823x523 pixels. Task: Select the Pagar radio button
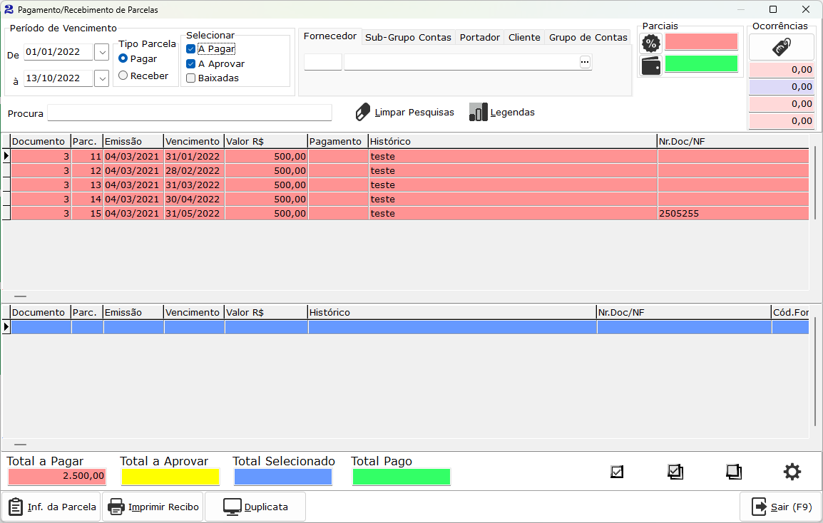[123, 58]
